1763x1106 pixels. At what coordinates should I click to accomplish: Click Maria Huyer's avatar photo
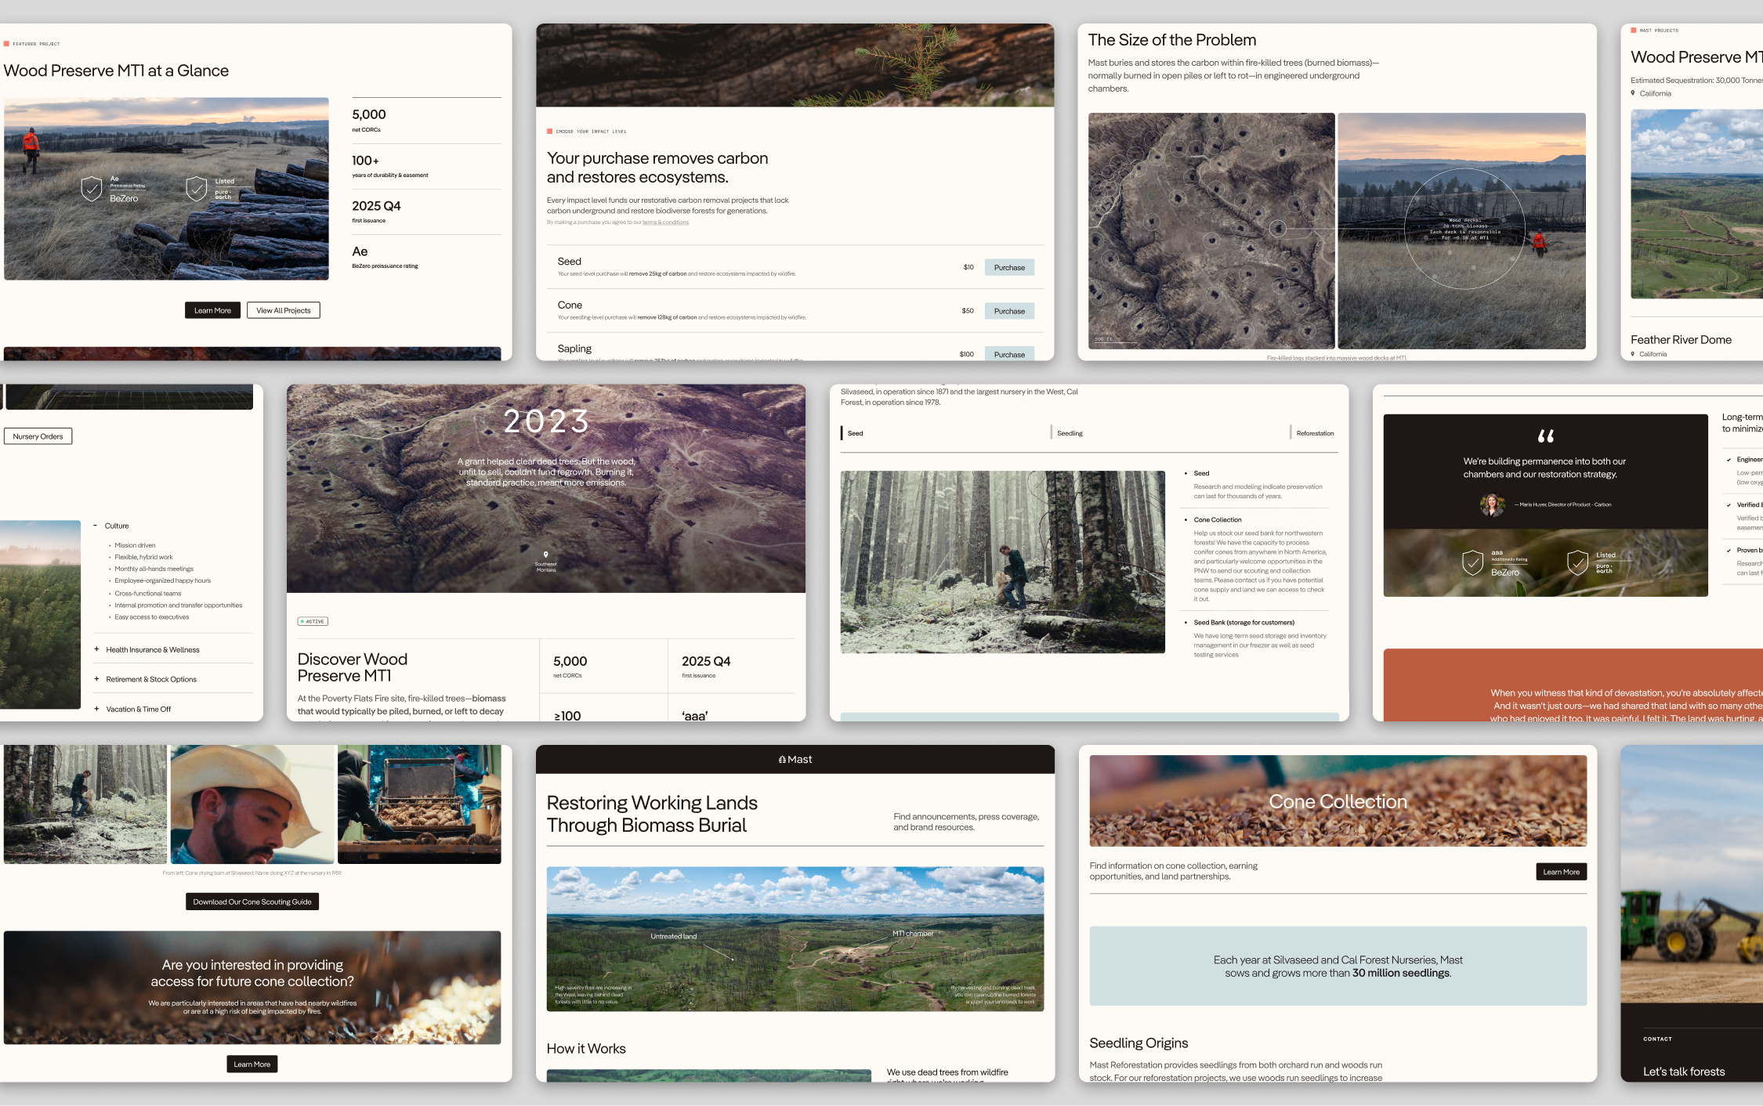click(1493, 504)
